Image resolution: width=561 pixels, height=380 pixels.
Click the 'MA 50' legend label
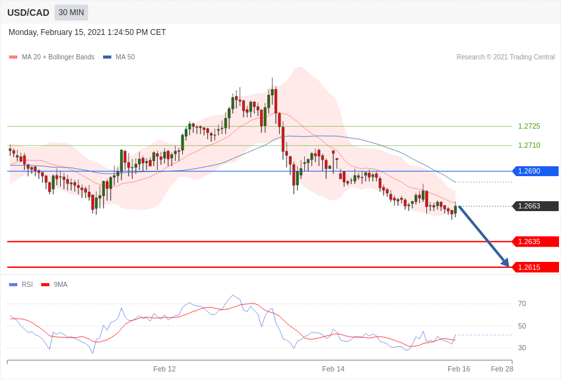click(x=125, y=57)
